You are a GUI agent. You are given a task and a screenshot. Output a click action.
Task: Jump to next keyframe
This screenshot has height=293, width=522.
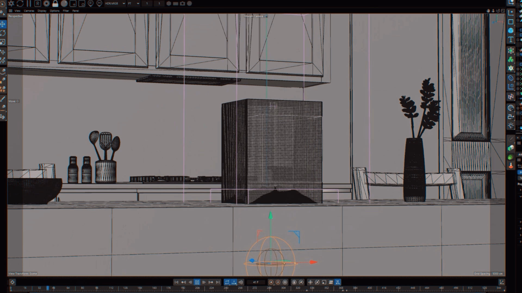pyautogui.click(x=211, y=282)
